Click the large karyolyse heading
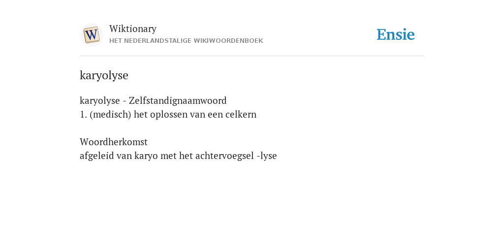504x252 pixels. [x=104, y=75]
